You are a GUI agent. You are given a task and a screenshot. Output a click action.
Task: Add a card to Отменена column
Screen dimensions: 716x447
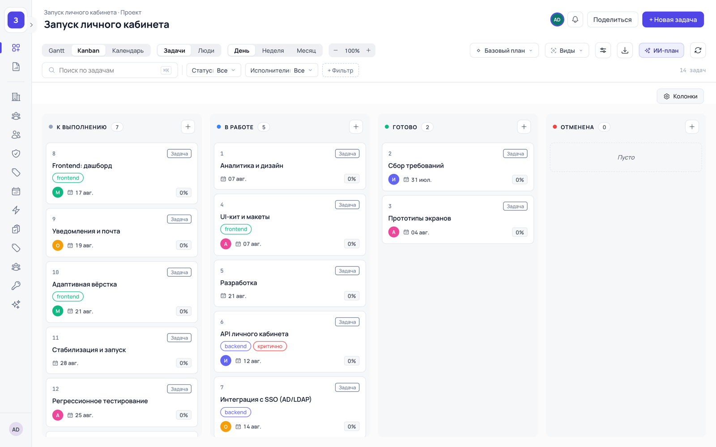point(692,127)
